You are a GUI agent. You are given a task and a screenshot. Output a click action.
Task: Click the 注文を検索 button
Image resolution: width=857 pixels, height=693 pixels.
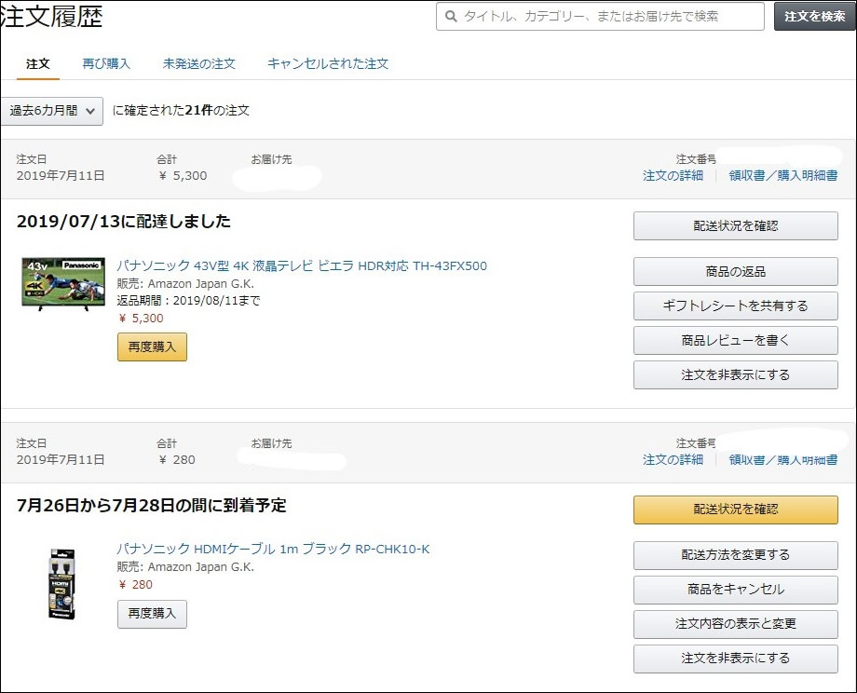[x=815, y=17]
